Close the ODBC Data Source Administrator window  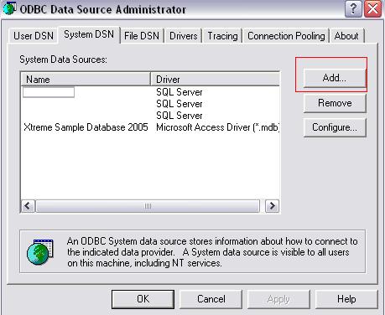point(373,9)
